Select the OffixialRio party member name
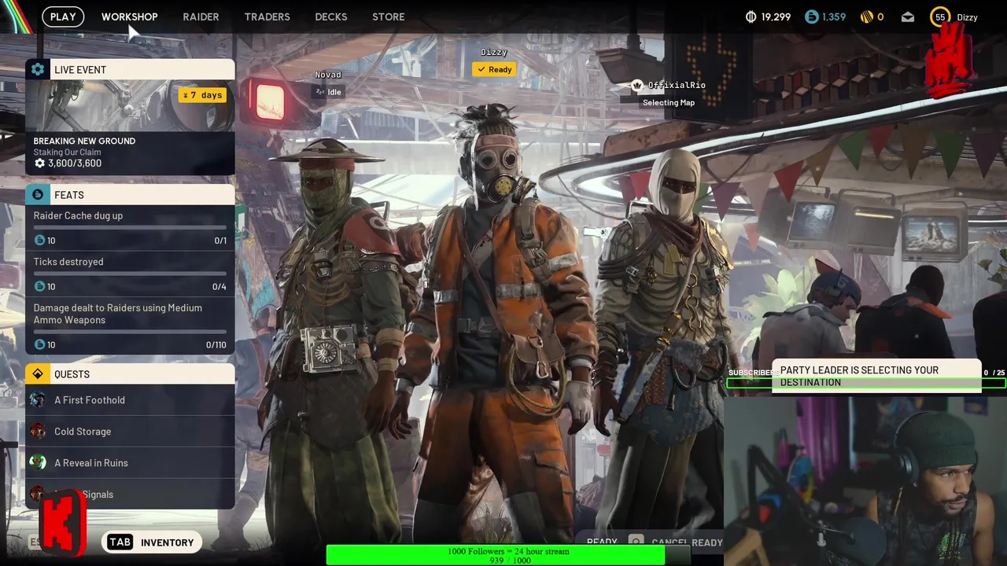Viewport: 1007px width, 566px height. (x=677, y=85)
